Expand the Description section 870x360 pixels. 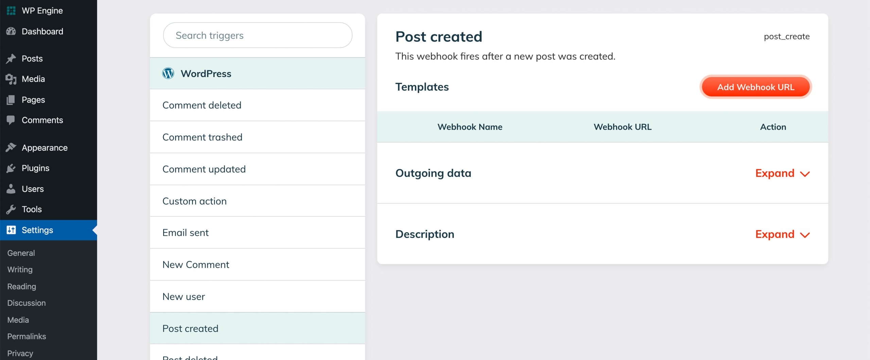point(783,234)
